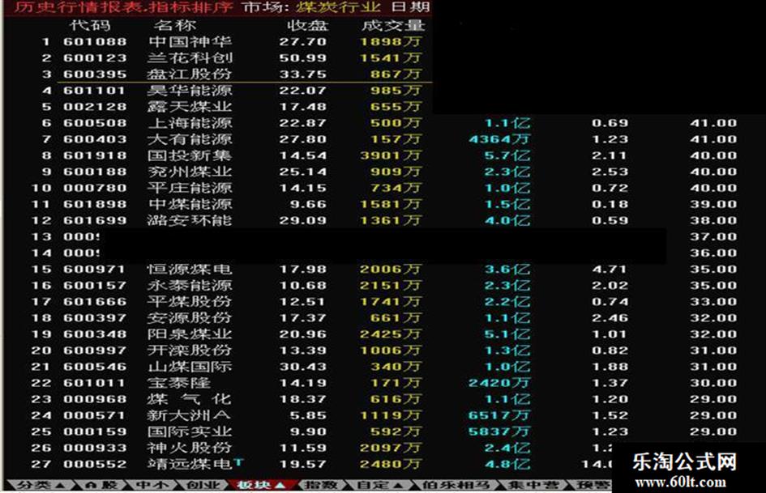Image resolution: width=766 pixels, height=493 pixels.
Task: Click value 4.71 in 恒源煤电 row
Action: pyautogui.click(x=610, y=269)
